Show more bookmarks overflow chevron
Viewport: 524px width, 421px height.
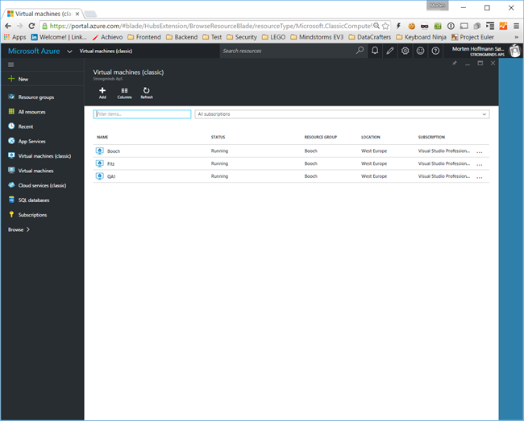click(516, 37)
